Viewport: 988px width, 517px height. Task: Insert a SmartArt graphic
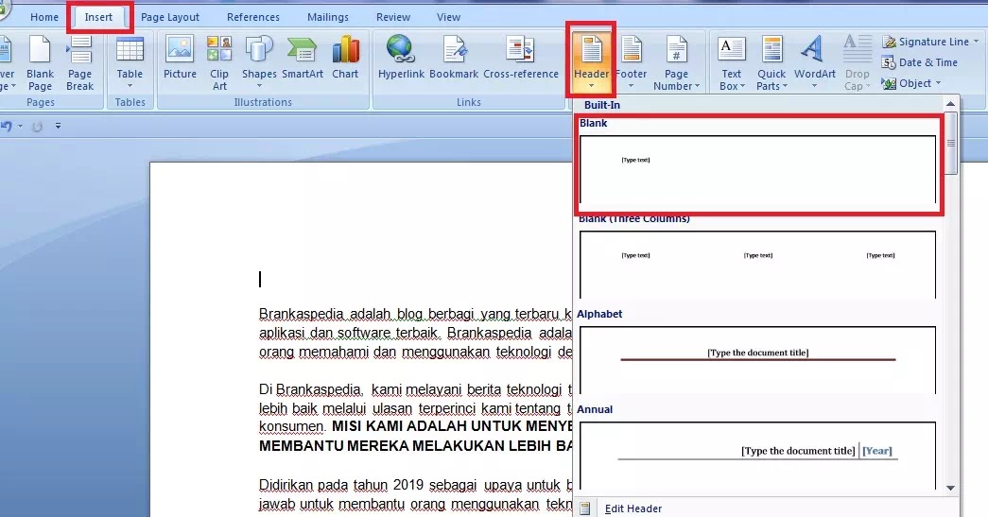[x=303, y=58]
